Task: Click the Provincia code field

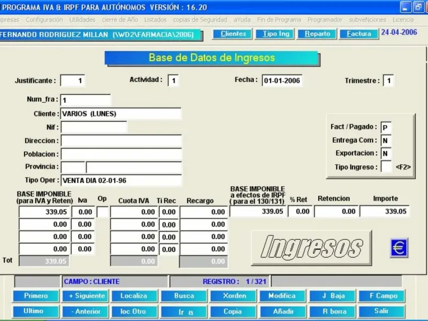Action: click(73, 167)
